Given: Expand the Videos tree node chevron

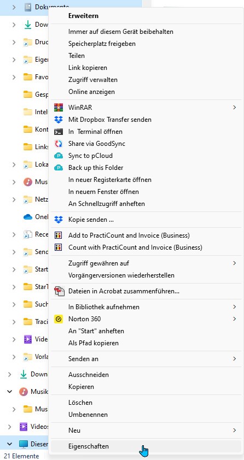Looking at the screenshot, I should [x=10, y=426].
